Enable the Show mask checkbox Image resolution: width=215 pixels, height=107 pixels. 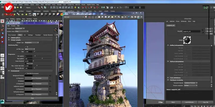[x=26, y=63]
